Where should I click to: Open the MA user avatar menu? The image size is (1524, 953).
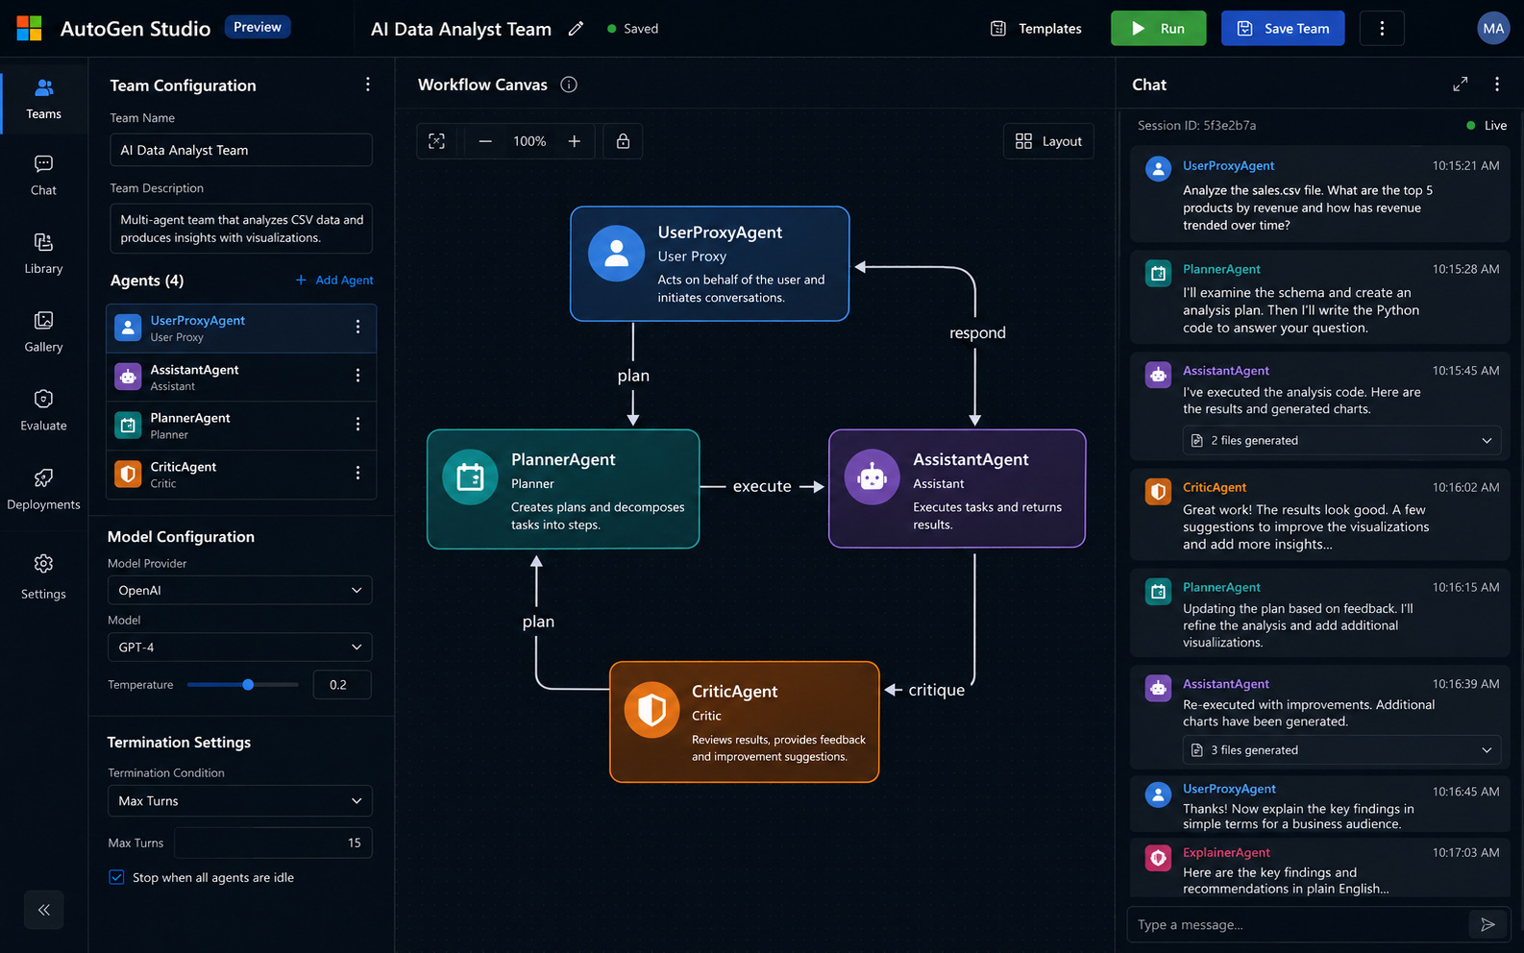point(1493,29)
